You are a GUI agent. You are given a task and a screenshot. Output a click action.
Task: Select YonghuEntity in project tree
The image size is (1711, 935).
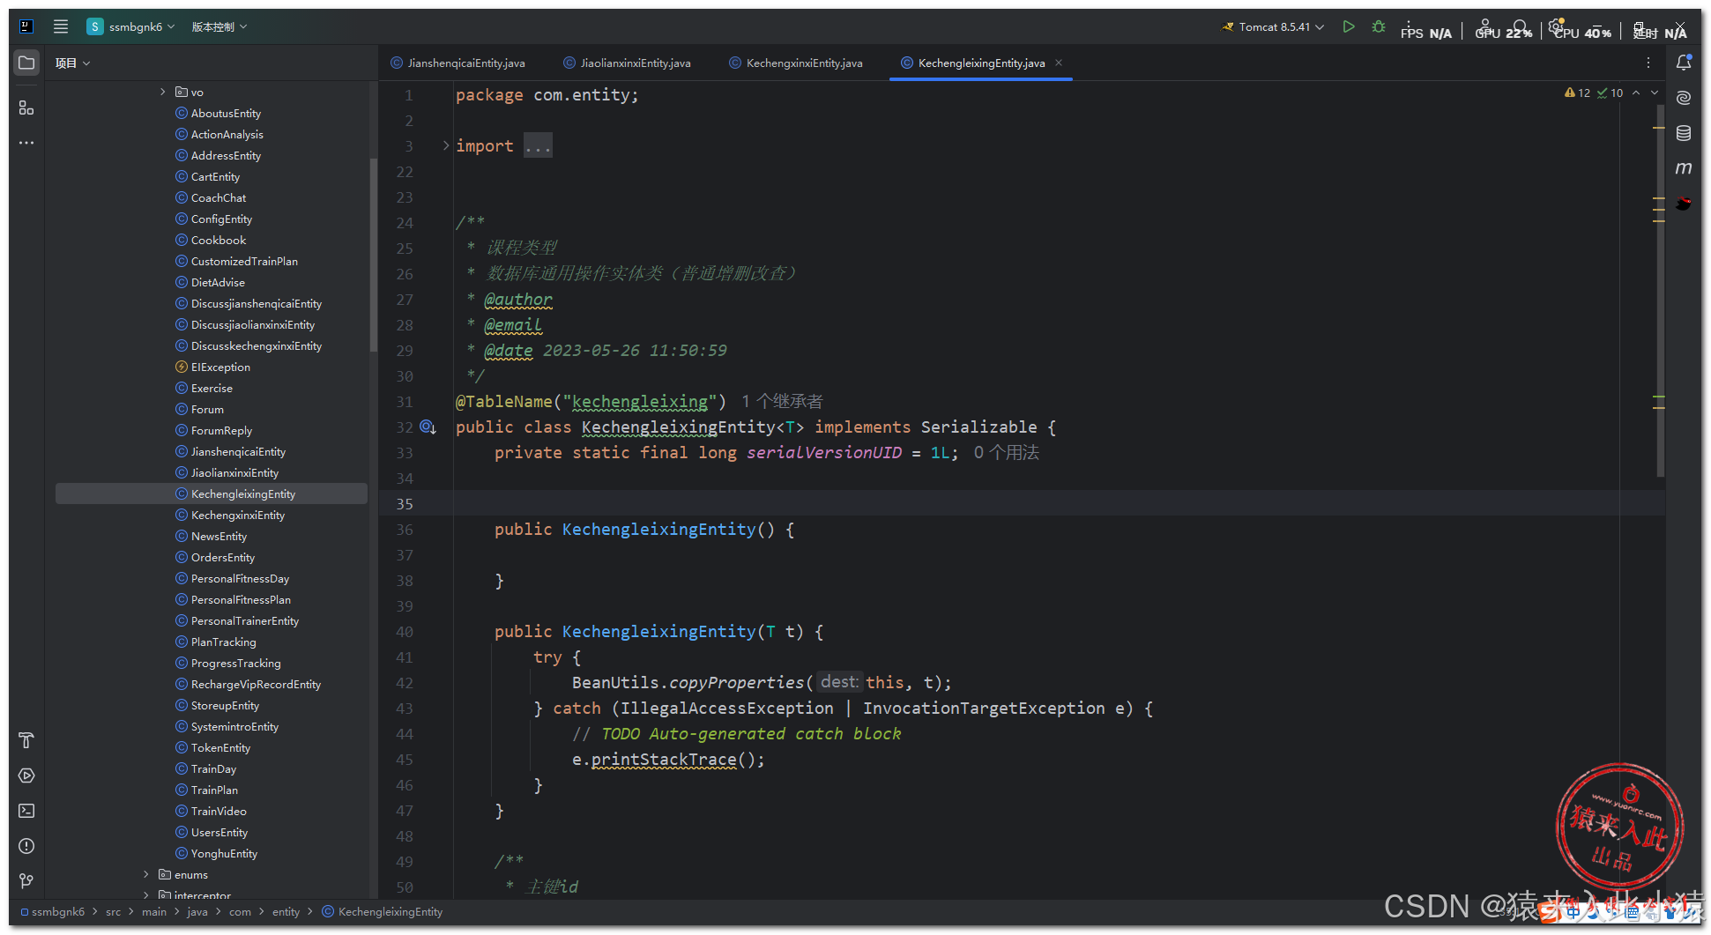224,853
